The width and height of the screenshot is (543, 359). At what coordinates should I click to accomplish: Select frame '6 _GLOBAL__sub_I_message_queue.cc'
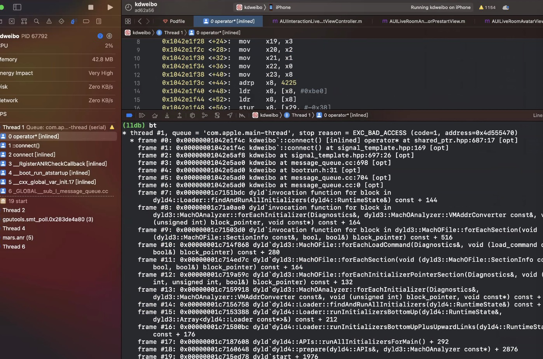click(58, 191)
